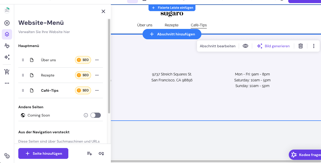Select the Sunday: 10am - 5pm text
321x163 pixels.
point(252,86)
